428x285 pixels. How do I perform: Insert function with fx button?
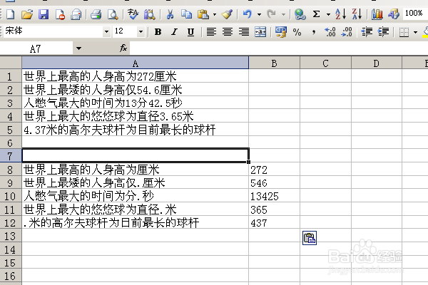[x=123, y=48]
